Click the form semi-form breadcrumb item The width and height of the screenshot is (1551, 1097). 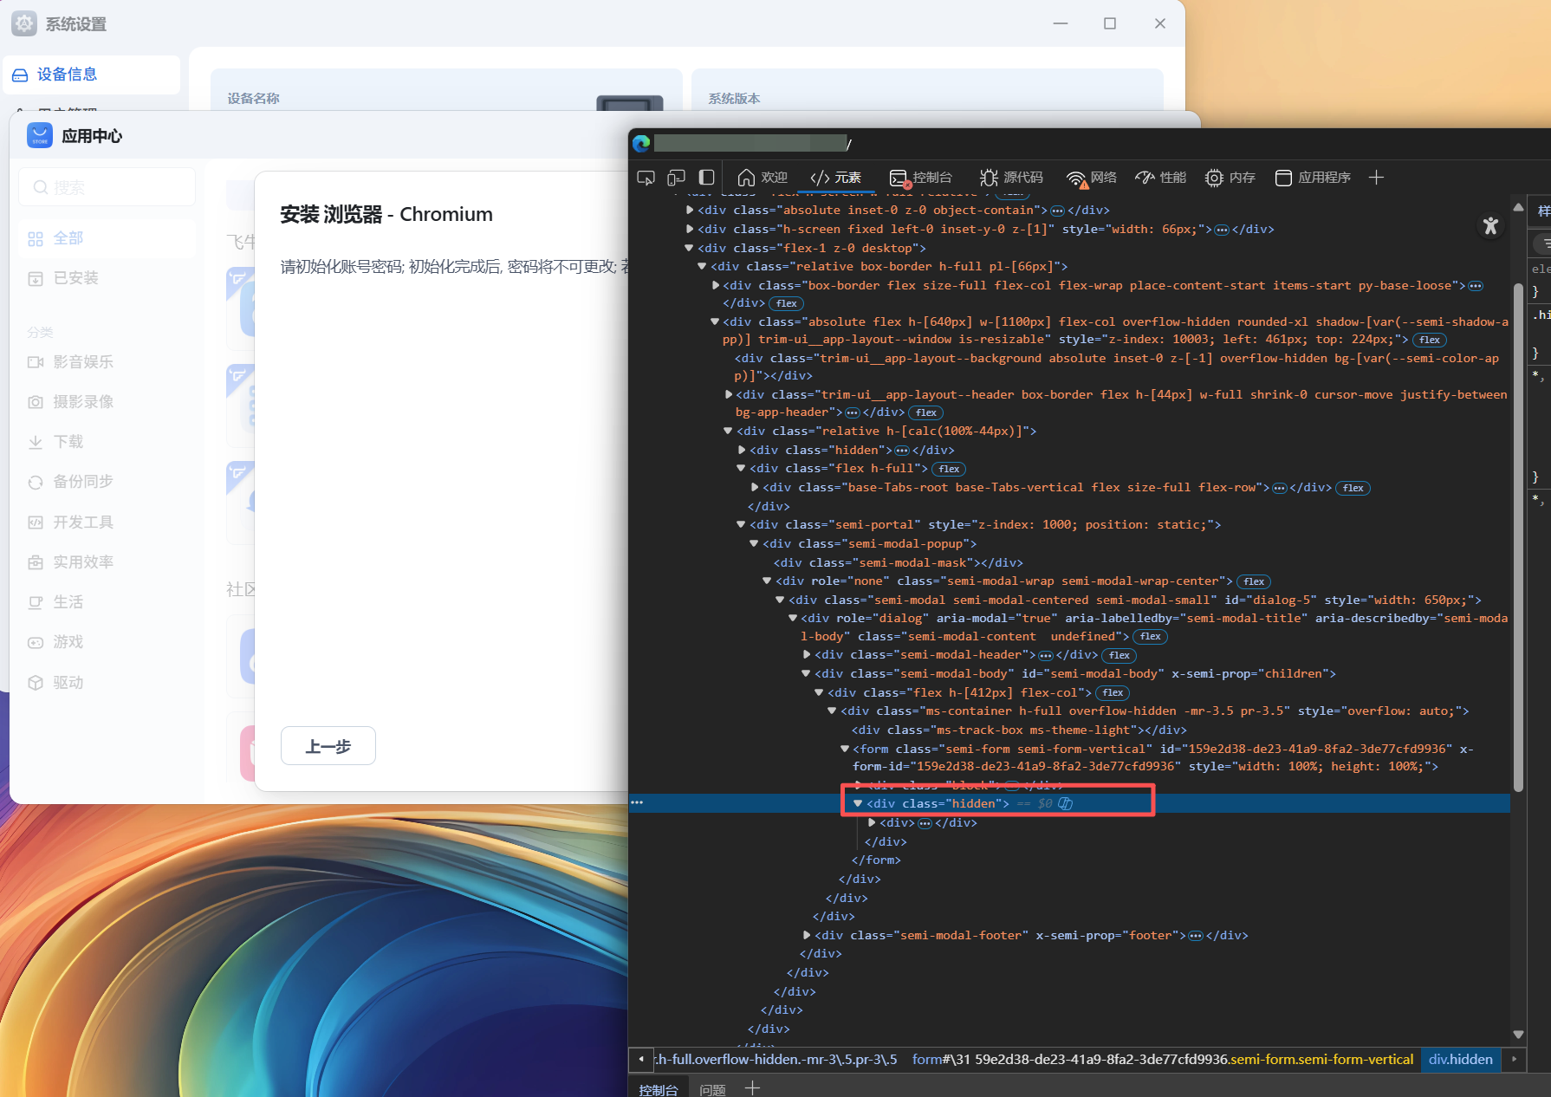click(x=1163, y=1059)
